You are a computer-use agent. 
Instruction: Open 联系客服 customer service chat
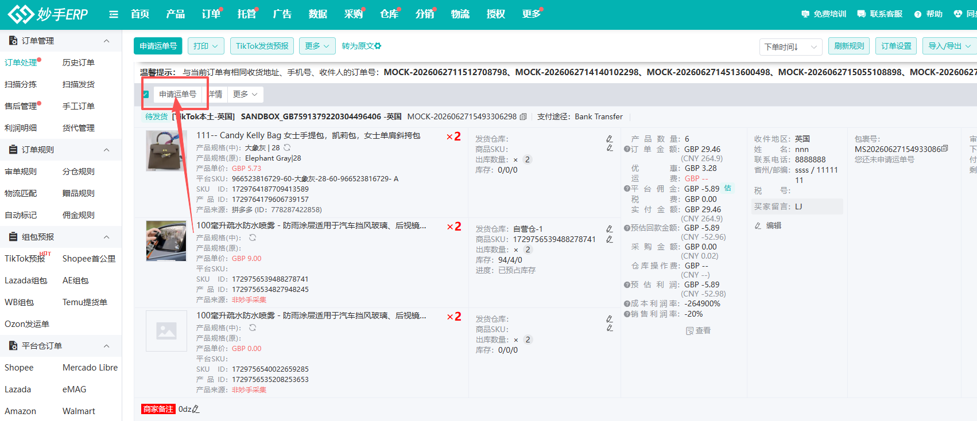[879, 14]
